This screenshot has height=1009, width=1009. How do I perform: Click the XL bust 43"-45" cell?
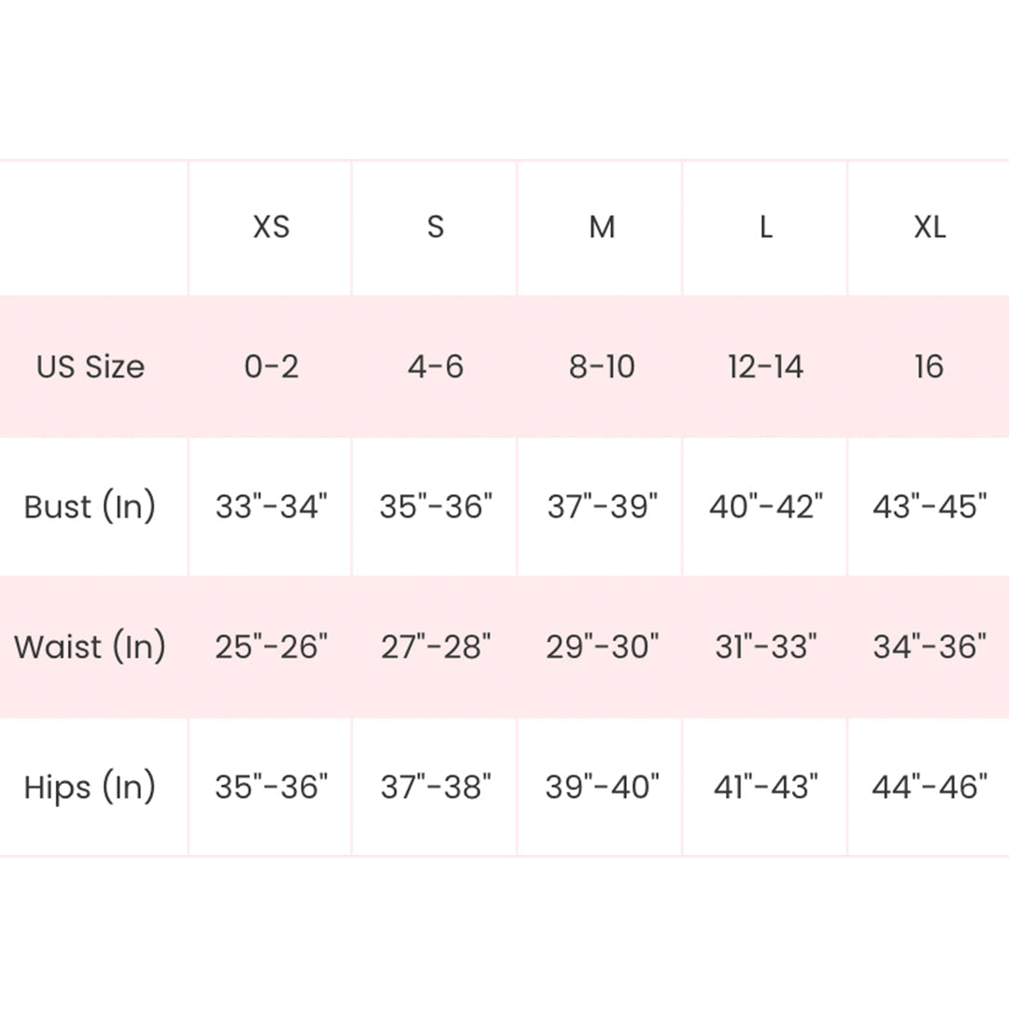pos(929,506)
